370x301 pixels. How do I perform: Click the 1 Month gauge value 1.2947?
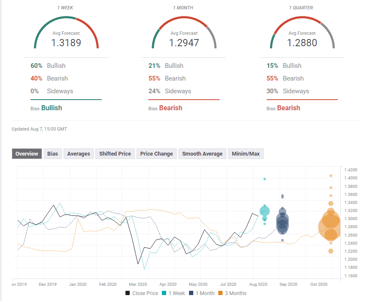tap(184, 43)
